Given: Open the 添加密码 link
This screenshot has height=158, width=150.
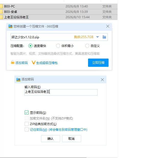Looking at the screenshot, I should 22,63.
